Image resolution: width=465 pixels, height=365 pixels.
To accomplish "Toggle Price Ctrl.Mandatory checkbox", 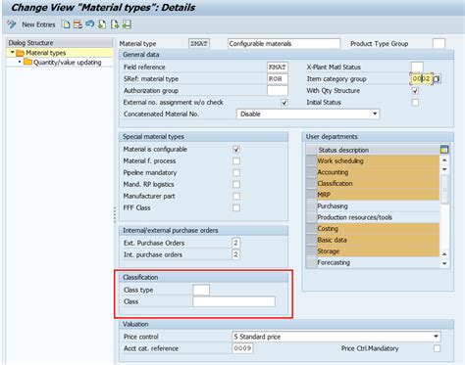I will [437, 348].
